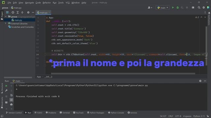
Task: Open IDE settings gear in top toolbar
Action: tap(204, 8)
